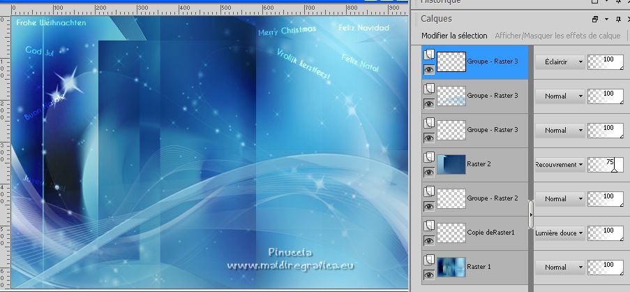Toggle visibility of Copie deRaster1 layer
Image resolution: width=630 pixels, height=292 pixels.
pyautogui.click(x=429, y=241)
